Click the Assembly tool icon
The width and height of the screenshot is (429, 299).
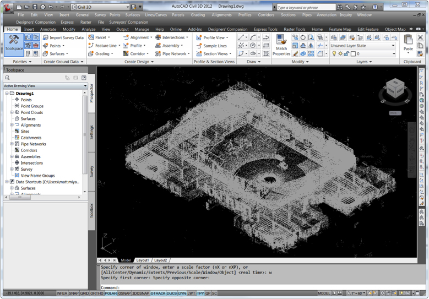[158, 46]
